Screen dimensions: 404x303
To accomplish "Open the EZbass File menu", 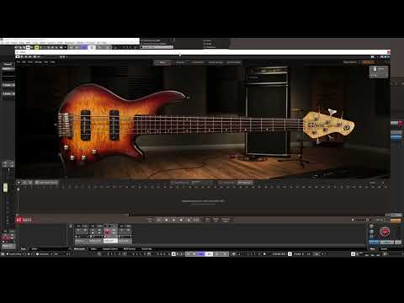I will click(19, 61).
